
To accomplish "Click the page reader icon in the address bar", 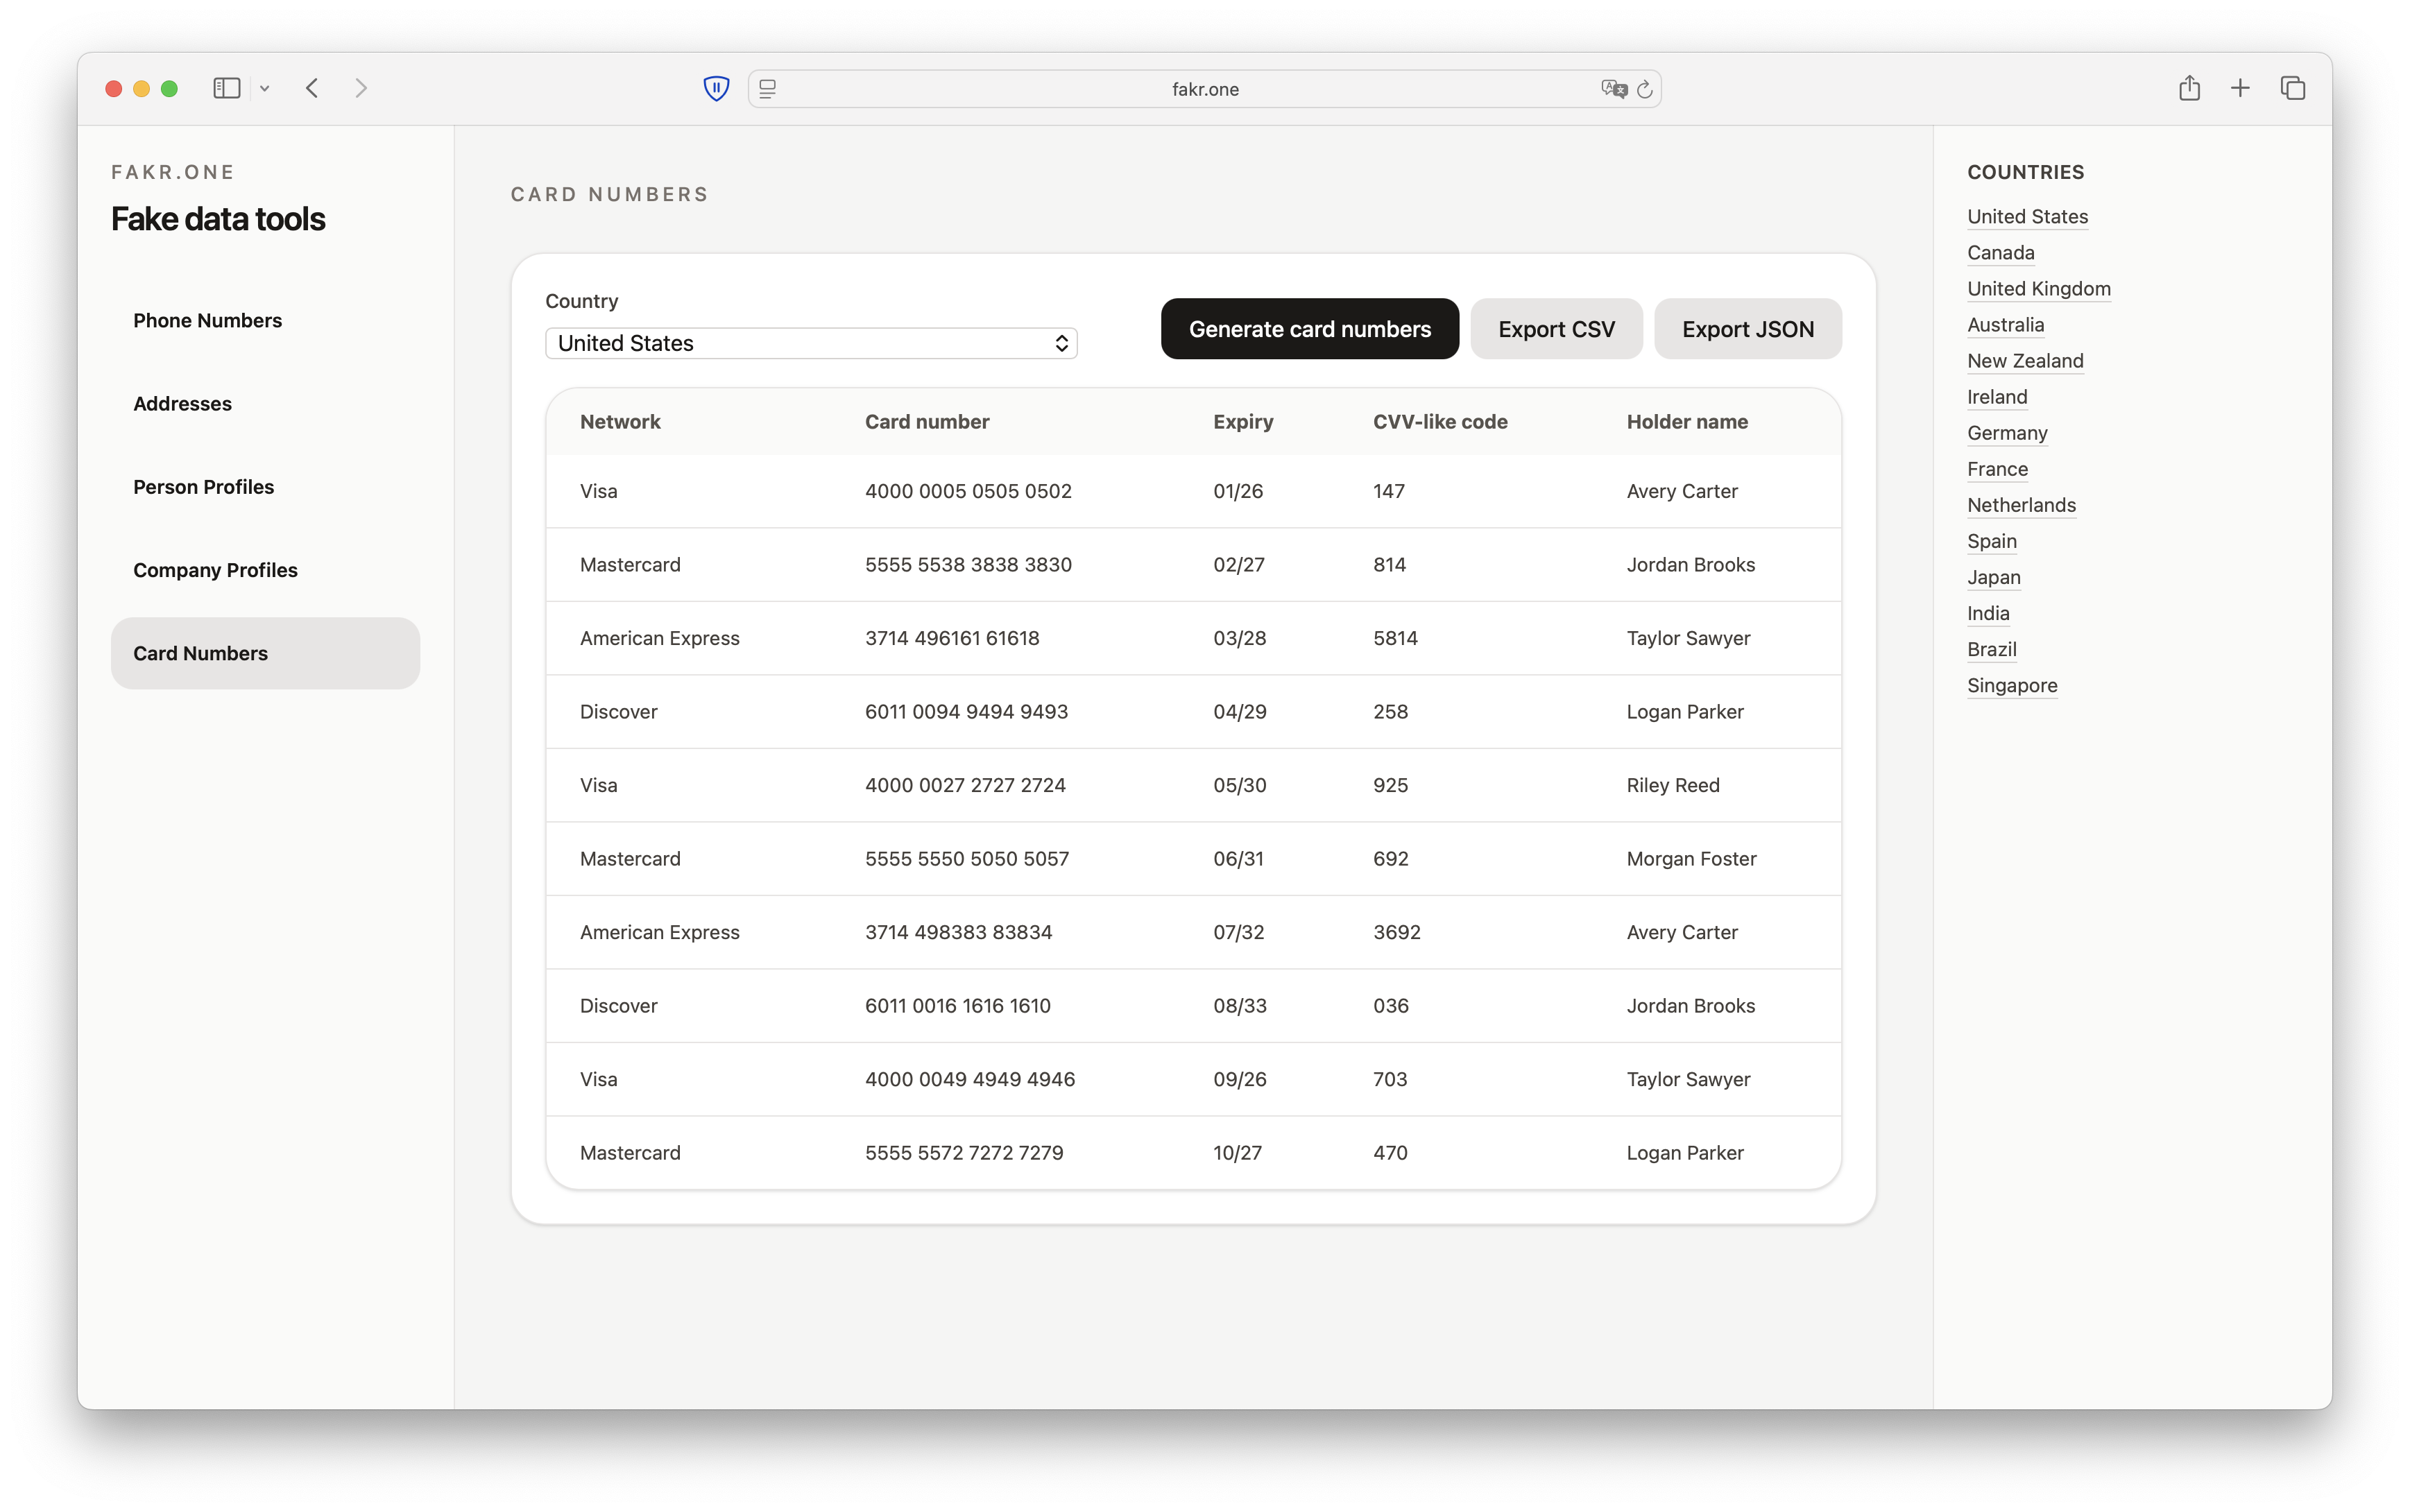I will (768, 90).
